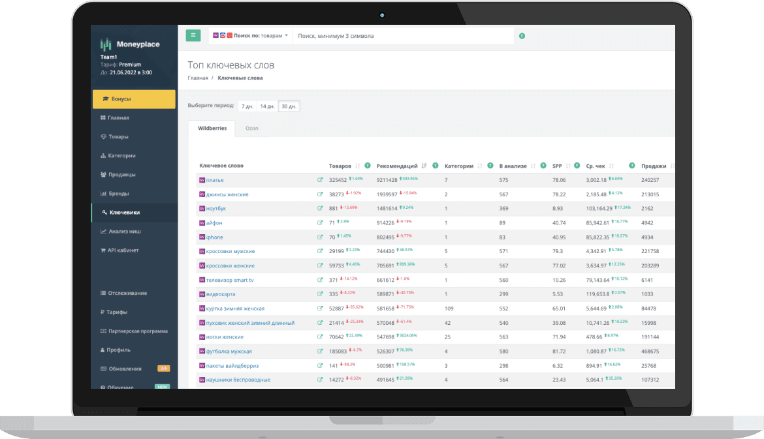Screen dimensions: 764x439
Task: Open the Поиск по: товарам dropdown
Action: point(251,35)
